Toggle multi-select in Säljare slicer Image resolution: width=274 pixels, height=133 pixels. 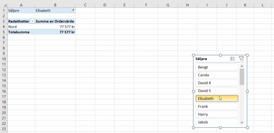pos(233,59)
